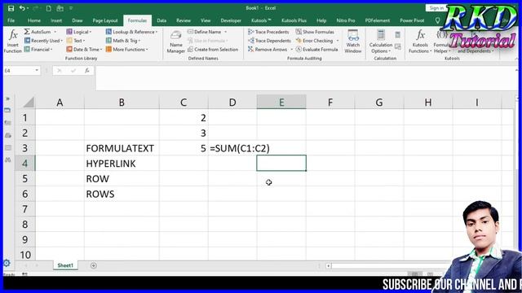Click cell containing HYPERLINK
Viewport: 522px width, 293px height.
pos(122,164)
